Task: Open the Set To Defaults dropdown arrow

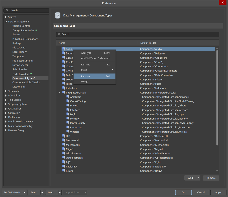Action: (x=24, y=192)
